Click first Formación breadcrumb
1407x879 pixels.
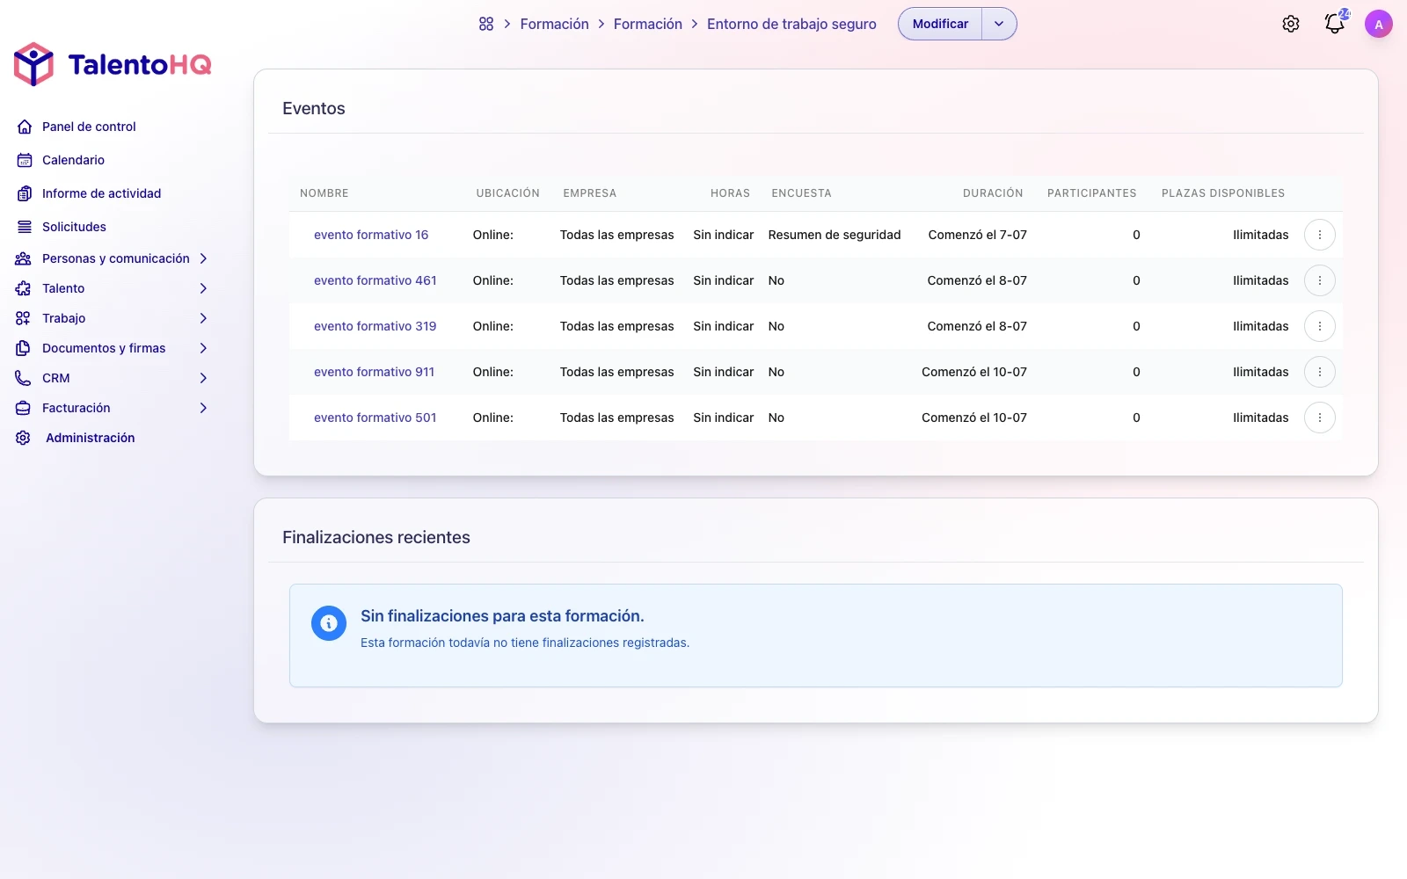tap(554, 24)
